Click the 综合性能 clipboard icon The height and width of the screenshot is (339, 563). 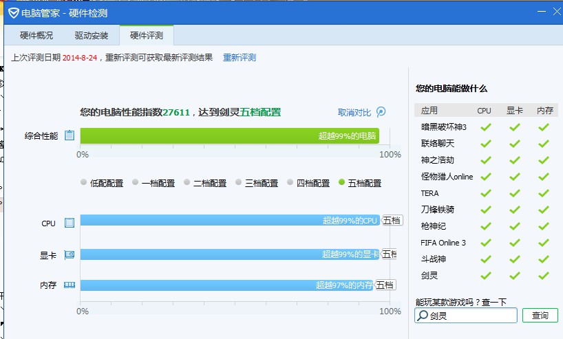(x=70, y=135)
